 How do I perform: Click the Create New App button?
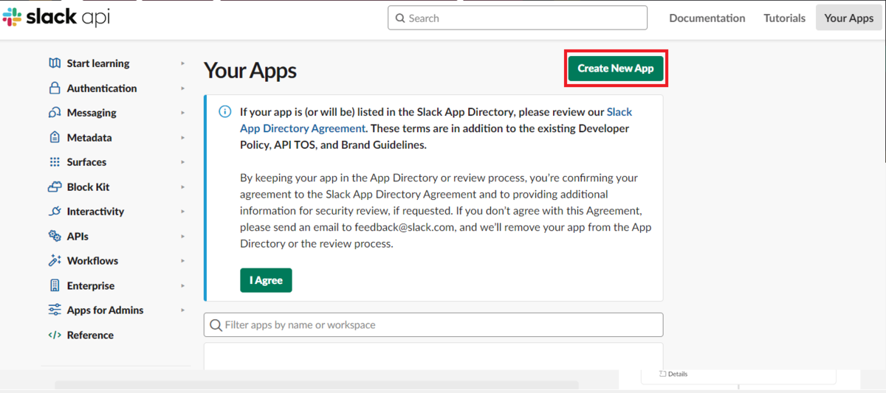click(616, 69)
